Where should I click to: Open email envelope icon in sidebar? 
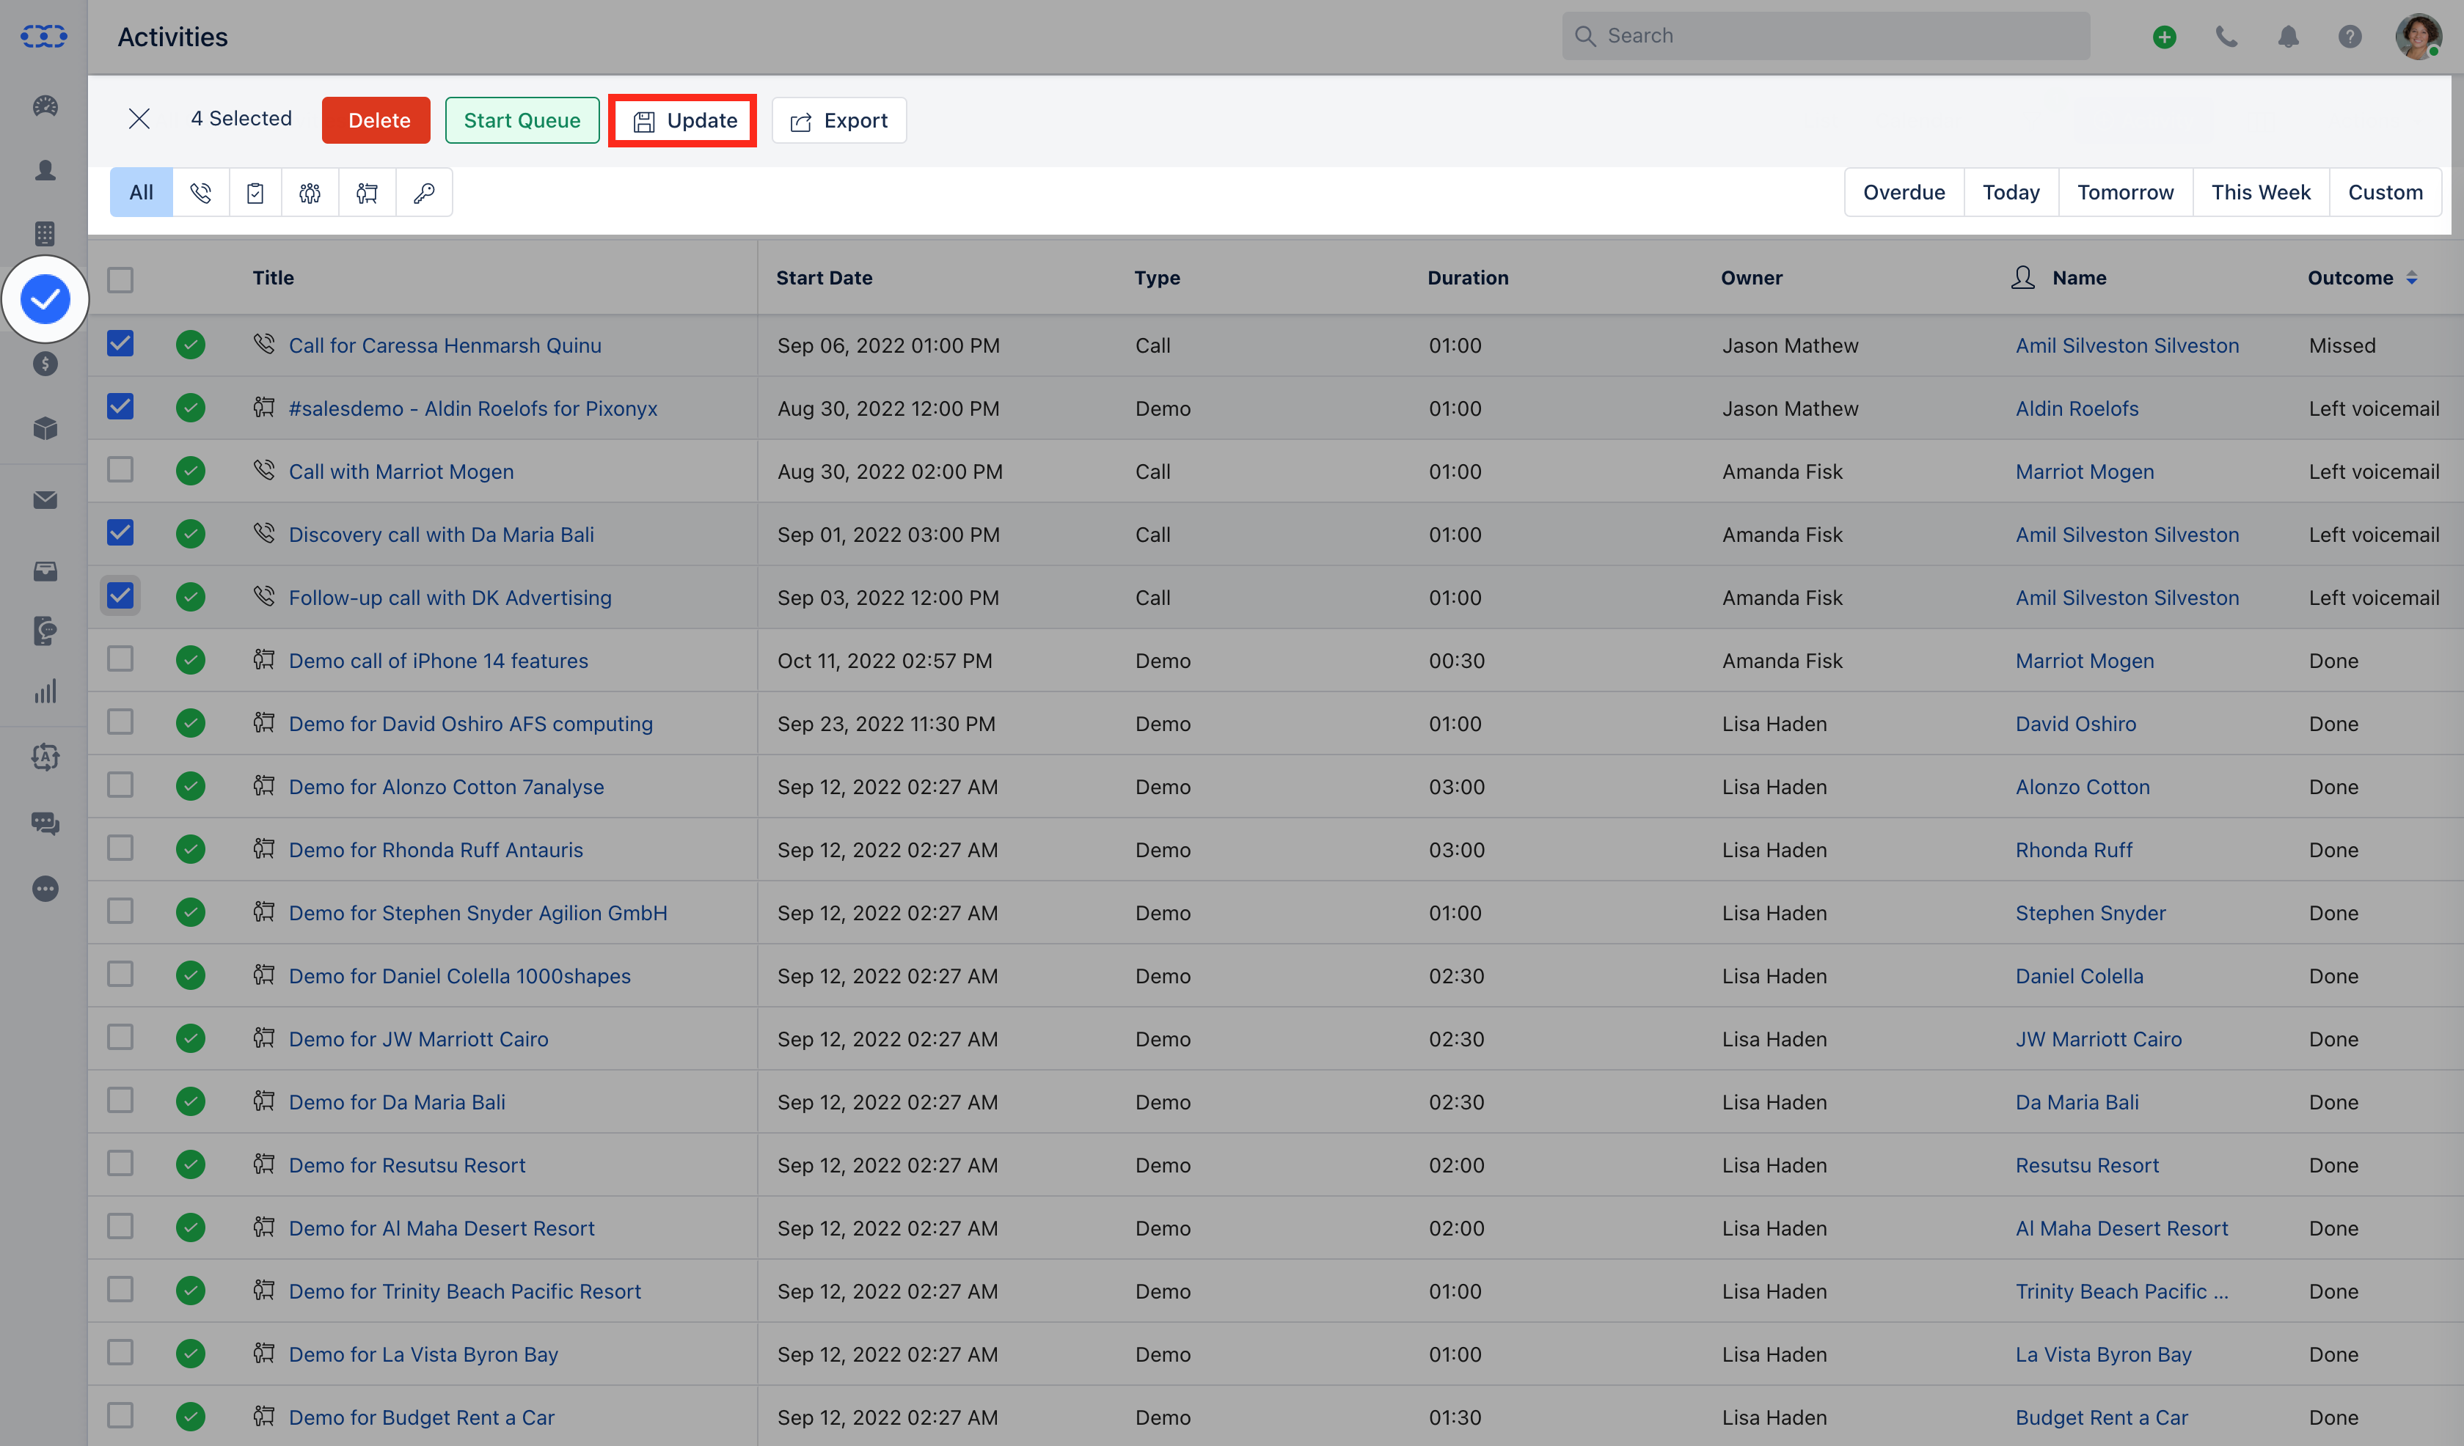(45, 499)
